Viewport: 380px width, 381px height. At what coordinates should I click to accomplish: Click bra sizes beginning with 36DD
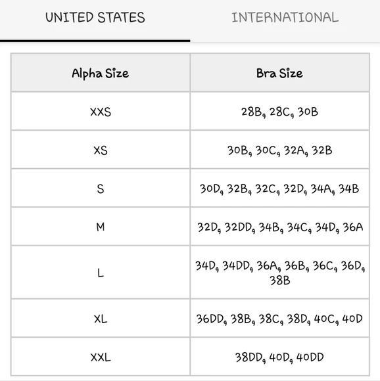279,319
